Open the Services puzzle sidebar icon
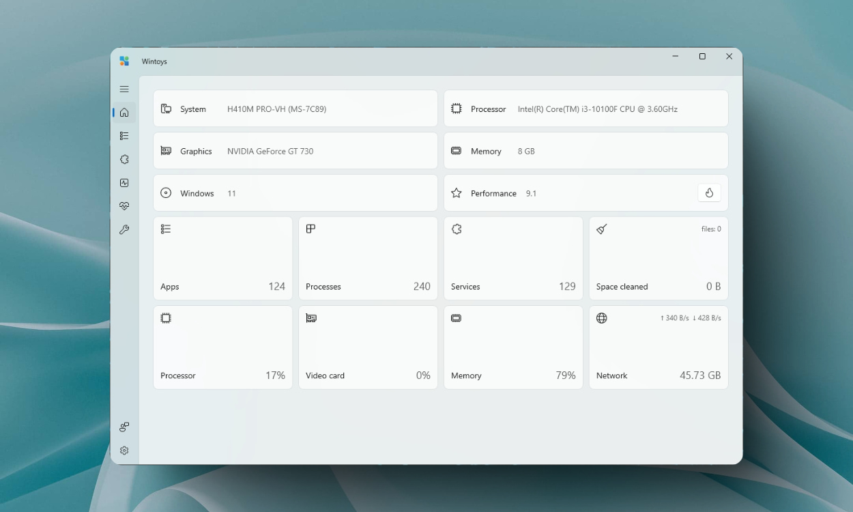Image resolution: width=853 pixels, height=512 pixels. 124,159
